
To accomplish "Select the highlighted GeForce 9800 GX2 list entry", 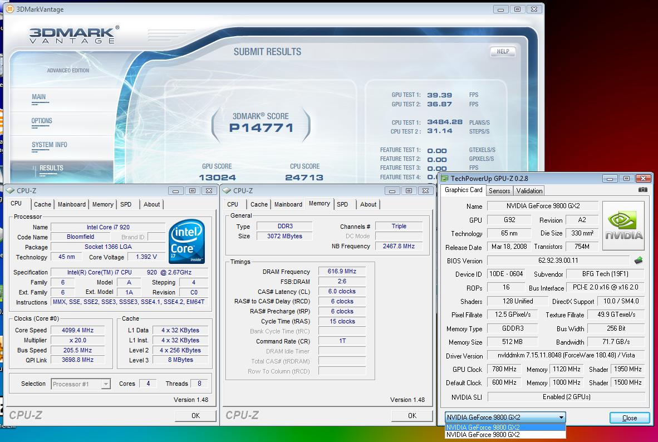I will click(505, 427).
